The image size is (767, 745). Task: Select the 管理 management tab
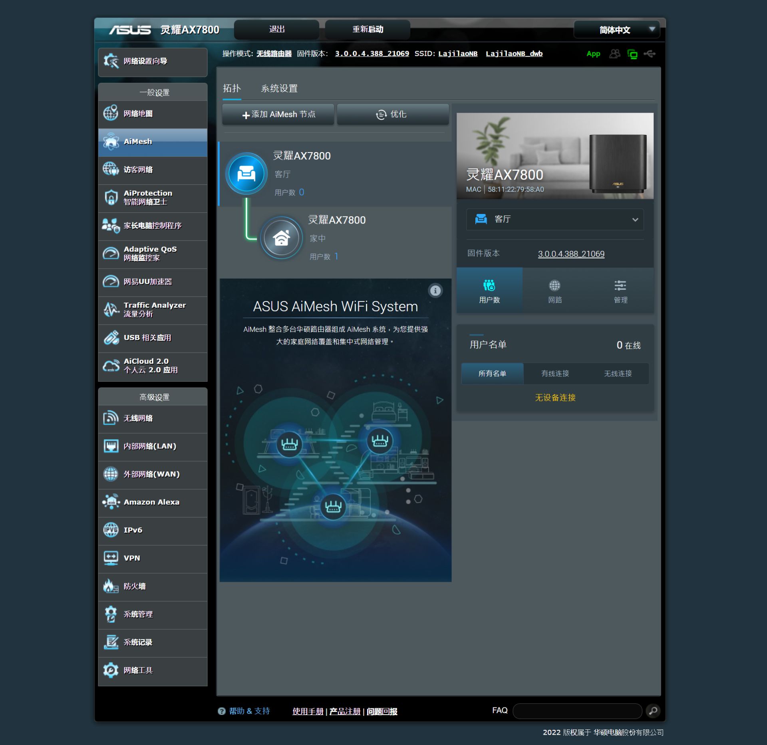tap(620, 291)
